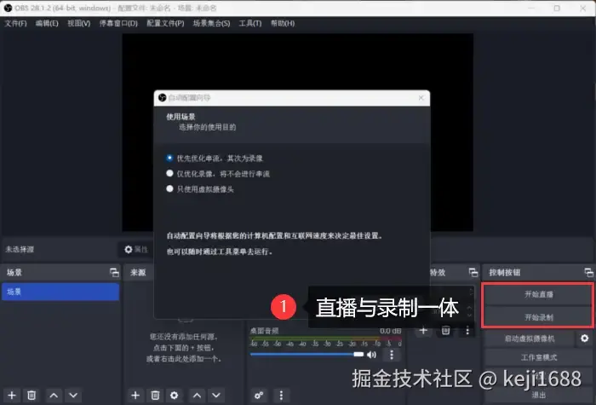Click the black preview canvas area
Screen dimensions: 596x405
point(297,61)
